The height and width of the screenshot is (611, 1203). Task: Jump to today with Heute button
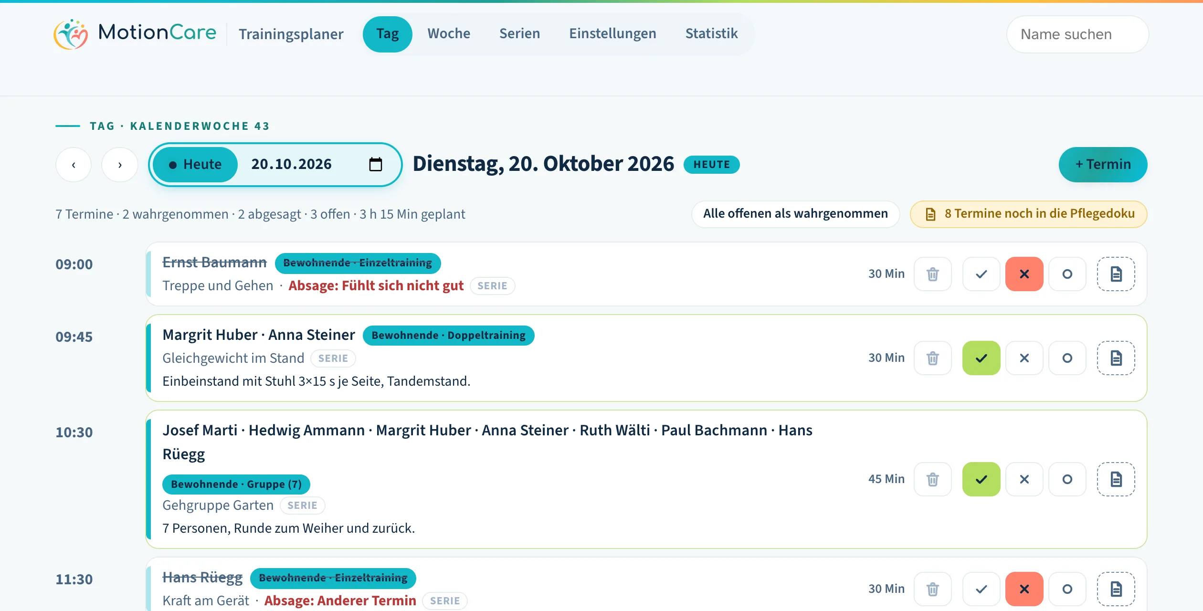tap(195, 164)
